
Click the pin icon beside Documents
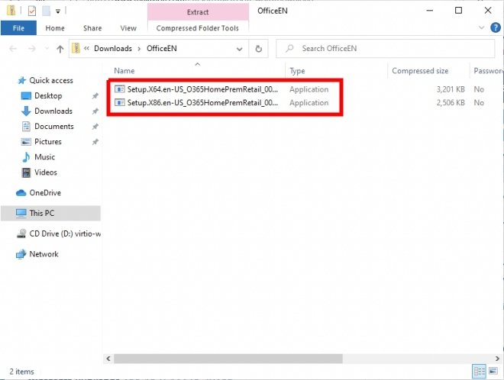point(95,127)
